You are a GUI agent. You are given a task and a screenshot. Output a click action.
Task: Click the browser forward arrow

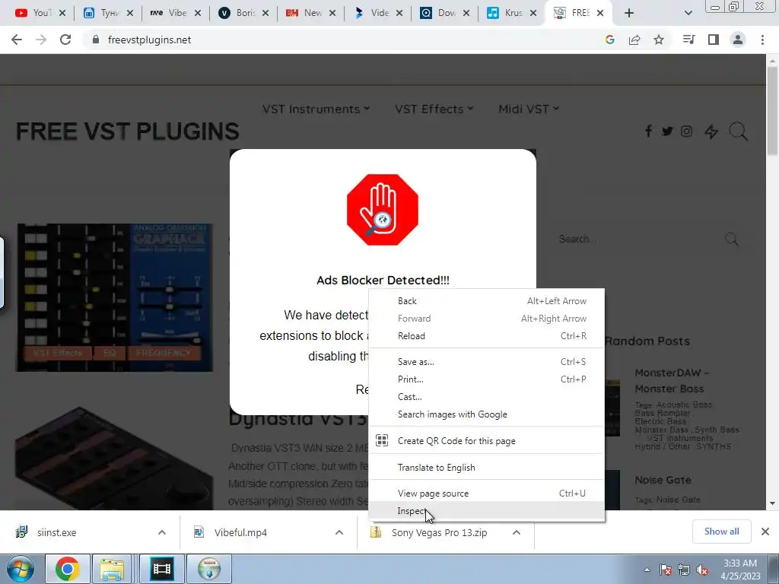tap(41, 40)
